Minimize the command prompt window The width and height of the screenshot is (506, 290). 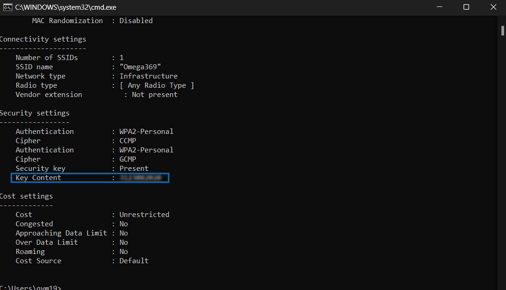(440, 7)
